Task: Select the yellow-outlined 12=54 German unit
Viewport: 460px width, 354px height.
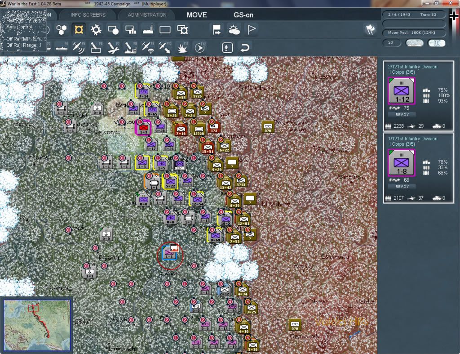Action: click(x=197, y=199)
